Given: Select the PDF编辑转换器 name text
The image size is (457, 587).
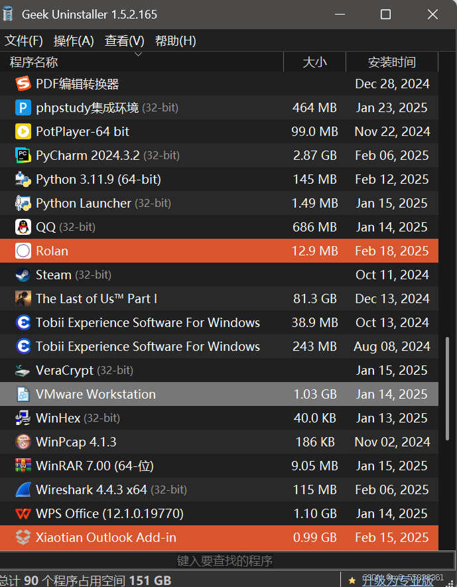Looking at the screenshot, I should point(78,84).
